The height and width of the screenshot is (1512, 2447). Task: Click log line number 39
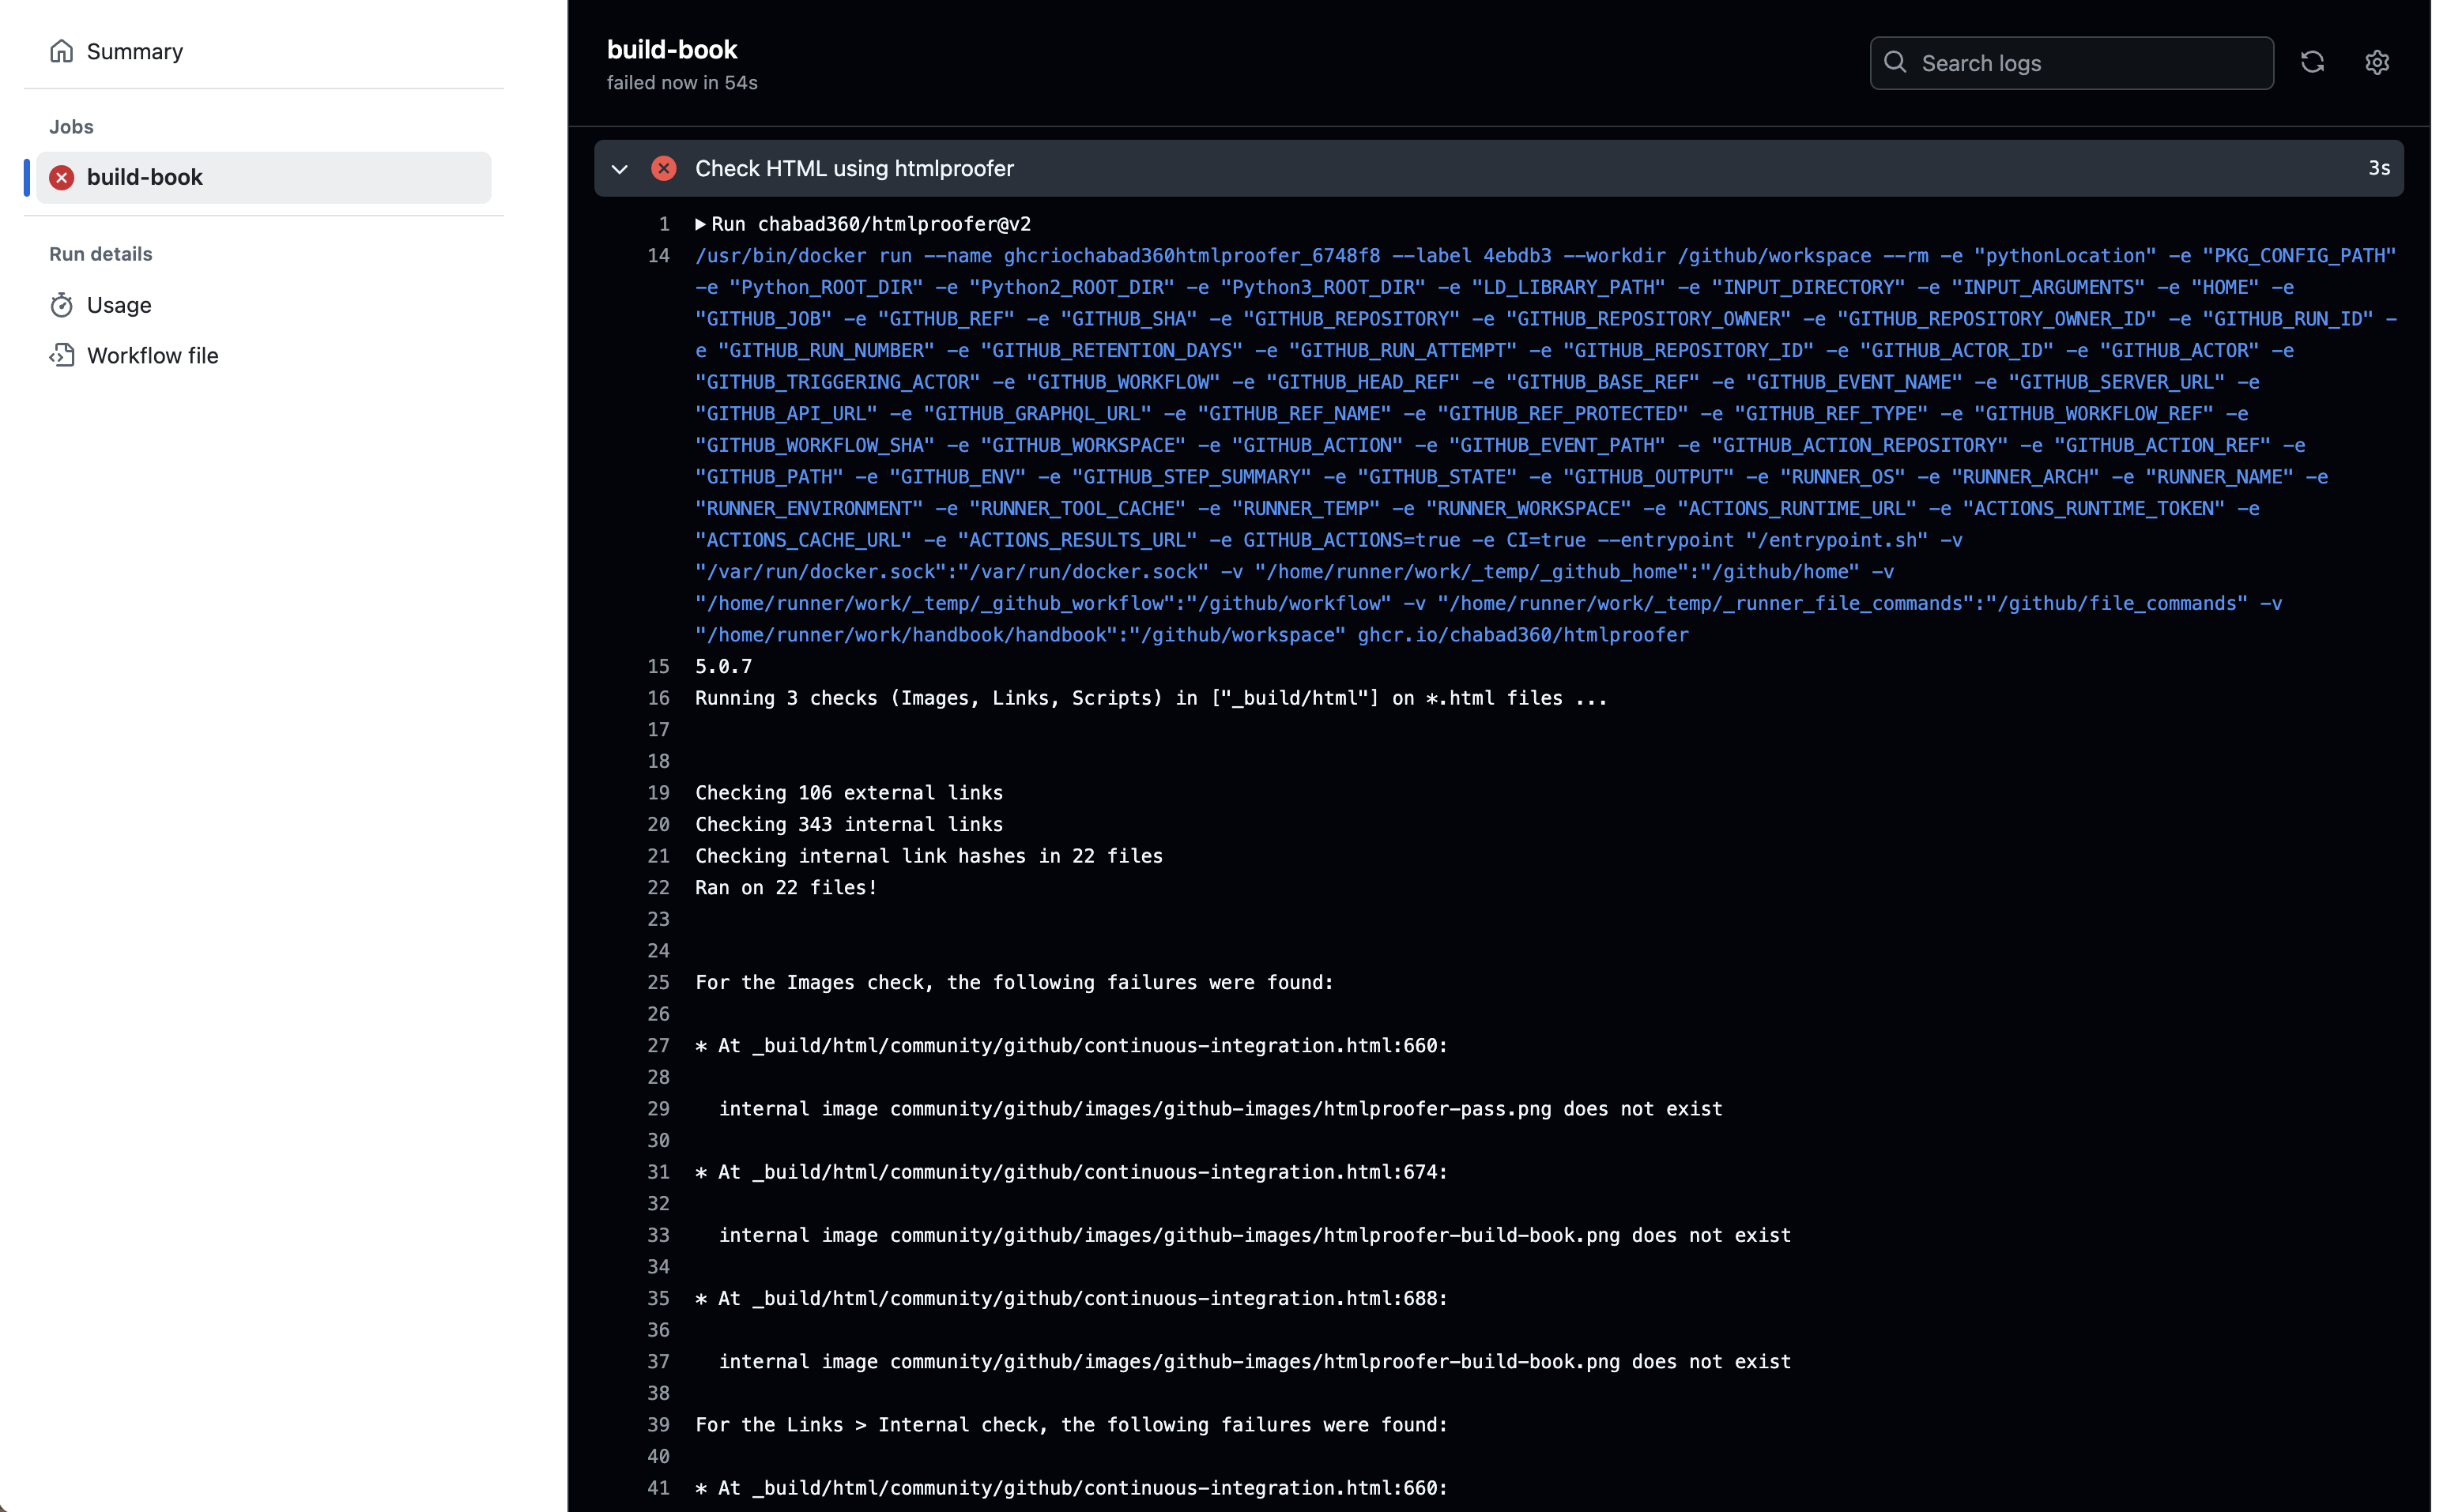click(658, 1425)
